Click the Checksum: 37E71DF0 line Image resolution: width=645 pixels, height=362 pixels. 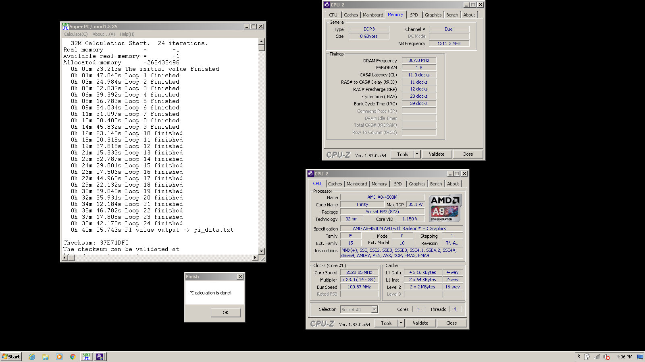pyautogui.click(x=96, y=243)
